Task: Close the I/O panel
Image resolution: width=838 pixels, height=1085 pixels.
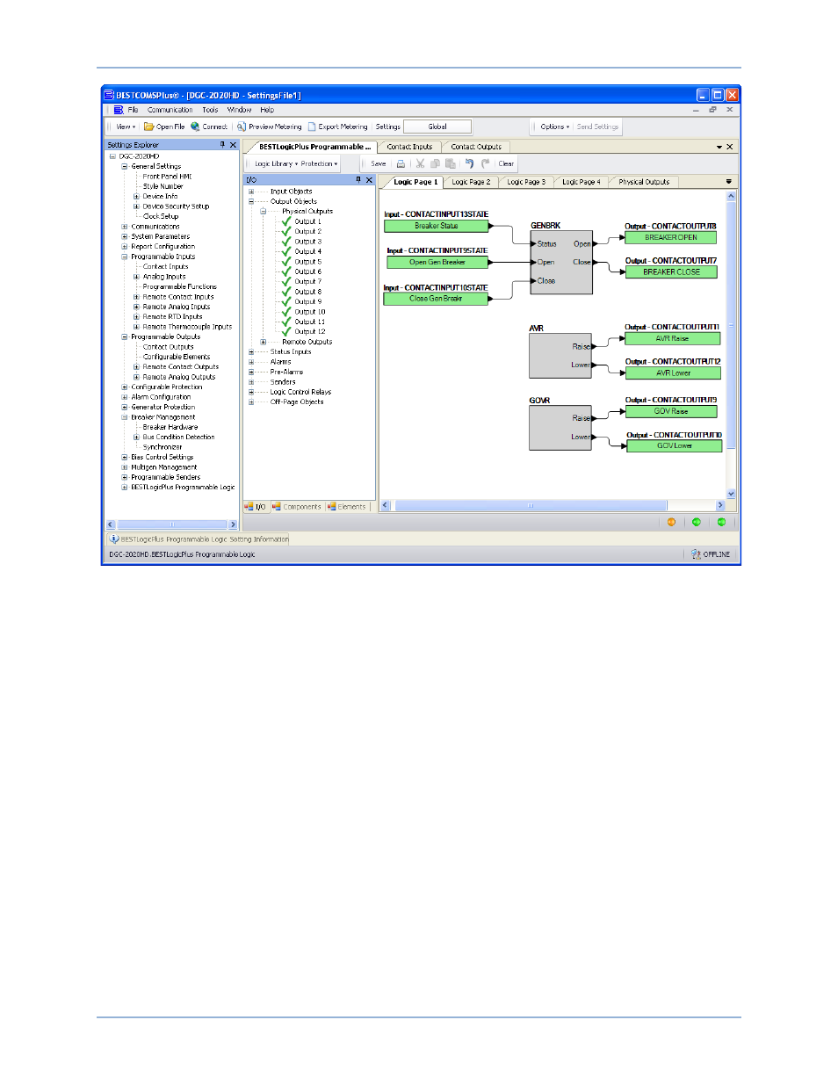Action: pos(369,180)
